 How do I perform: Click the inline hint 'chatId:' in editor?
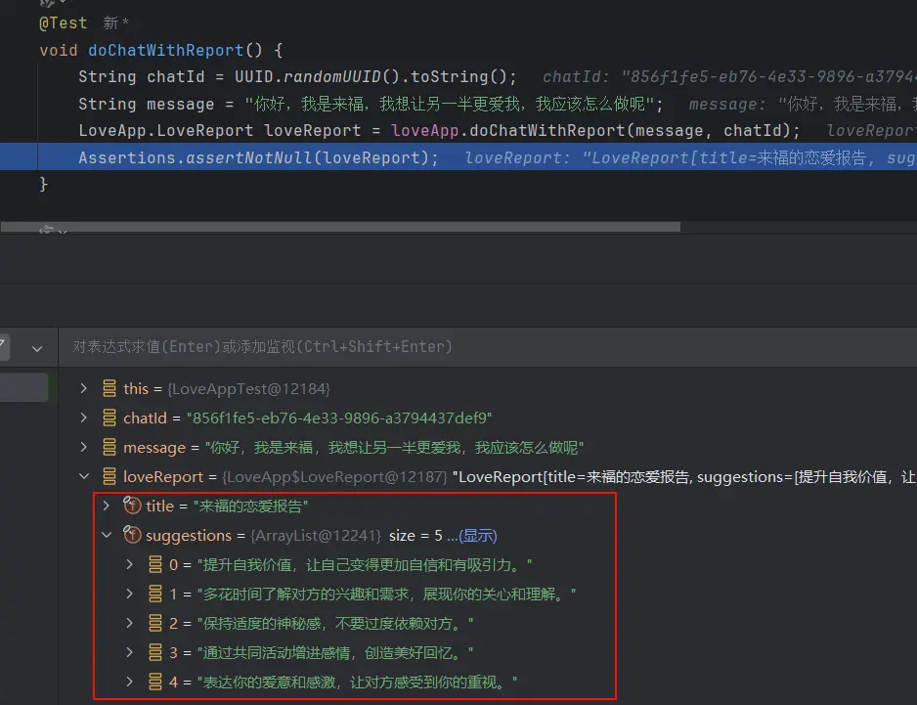click(x=576, y=77)
